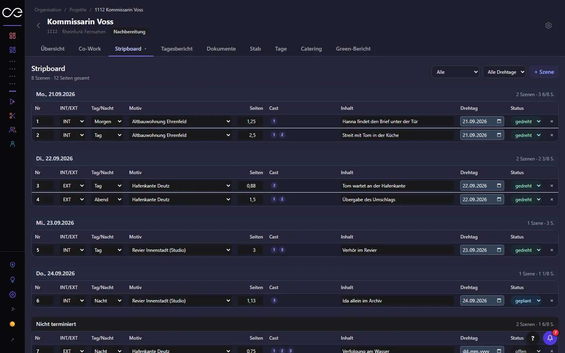Click the project settings gear at top right
Screen dimensions: 565x353
(549, 25)
